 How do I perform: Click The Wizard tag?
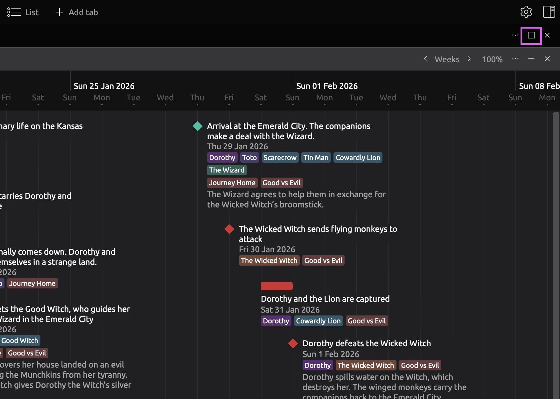pyautogui.click(x=227, y=170)
